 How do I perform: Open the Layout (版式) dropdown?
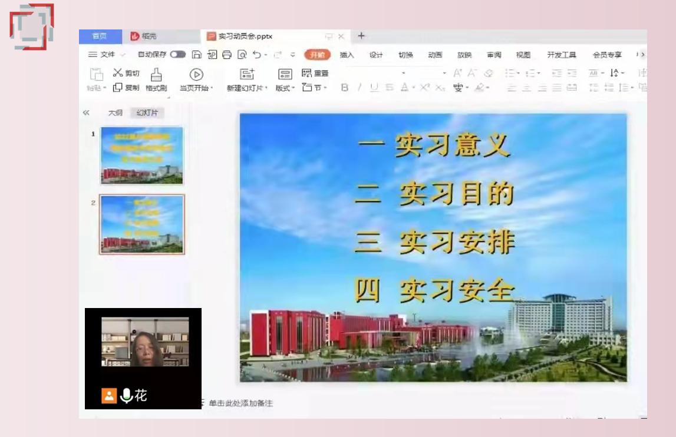coord(285,88)
